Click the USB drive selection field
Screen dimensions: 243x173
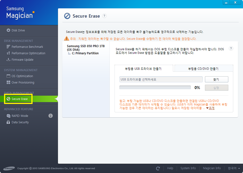pyautogui.click(x=161, y=79)
